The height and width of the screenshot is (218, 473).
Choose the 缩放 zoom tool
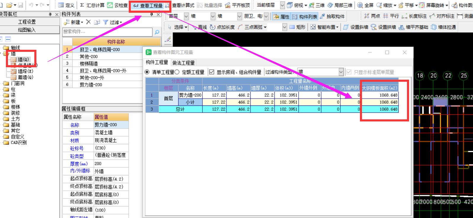384,5
